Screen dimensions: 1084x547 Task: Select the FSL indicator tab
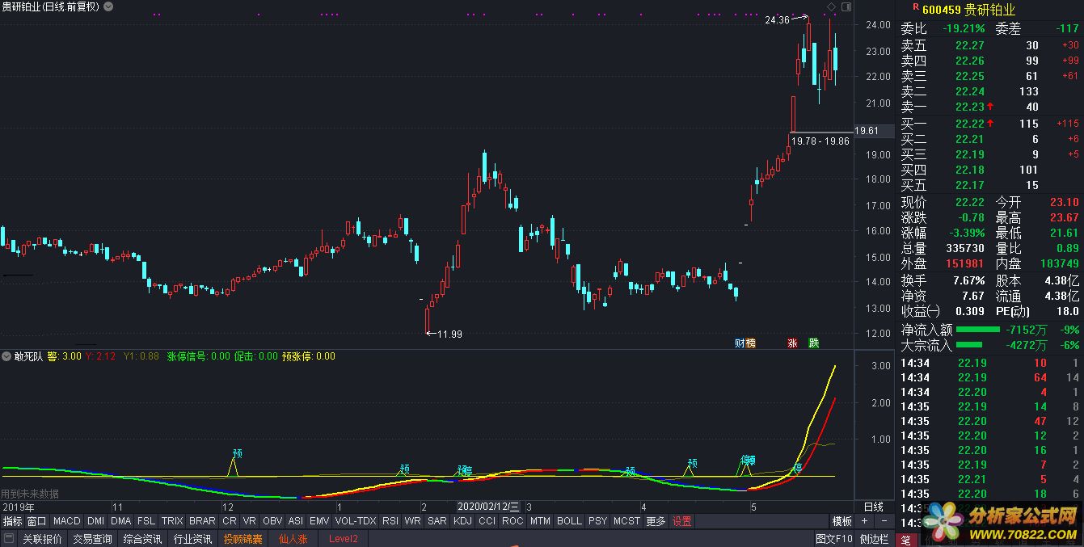(x=146, y=521)
